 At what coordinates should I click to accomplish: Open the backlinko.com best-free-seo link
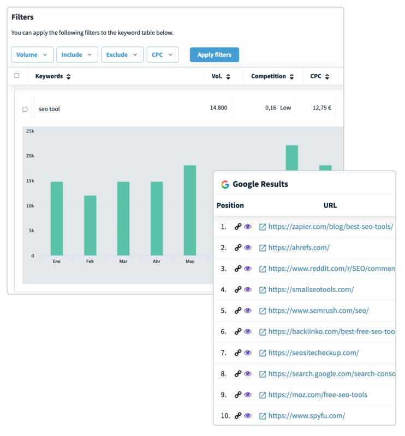[x=331, y=331]
